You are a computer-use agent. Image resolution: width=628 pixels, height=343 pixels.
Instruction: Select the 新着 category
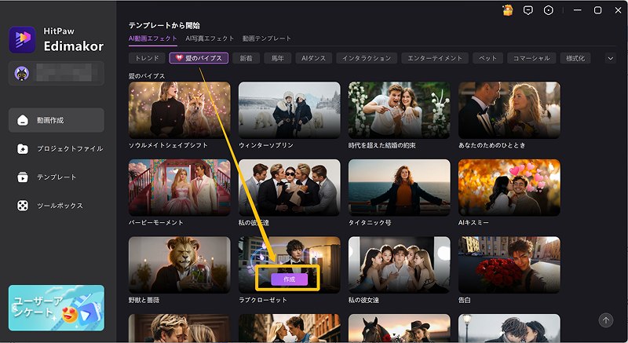[246, 58]
